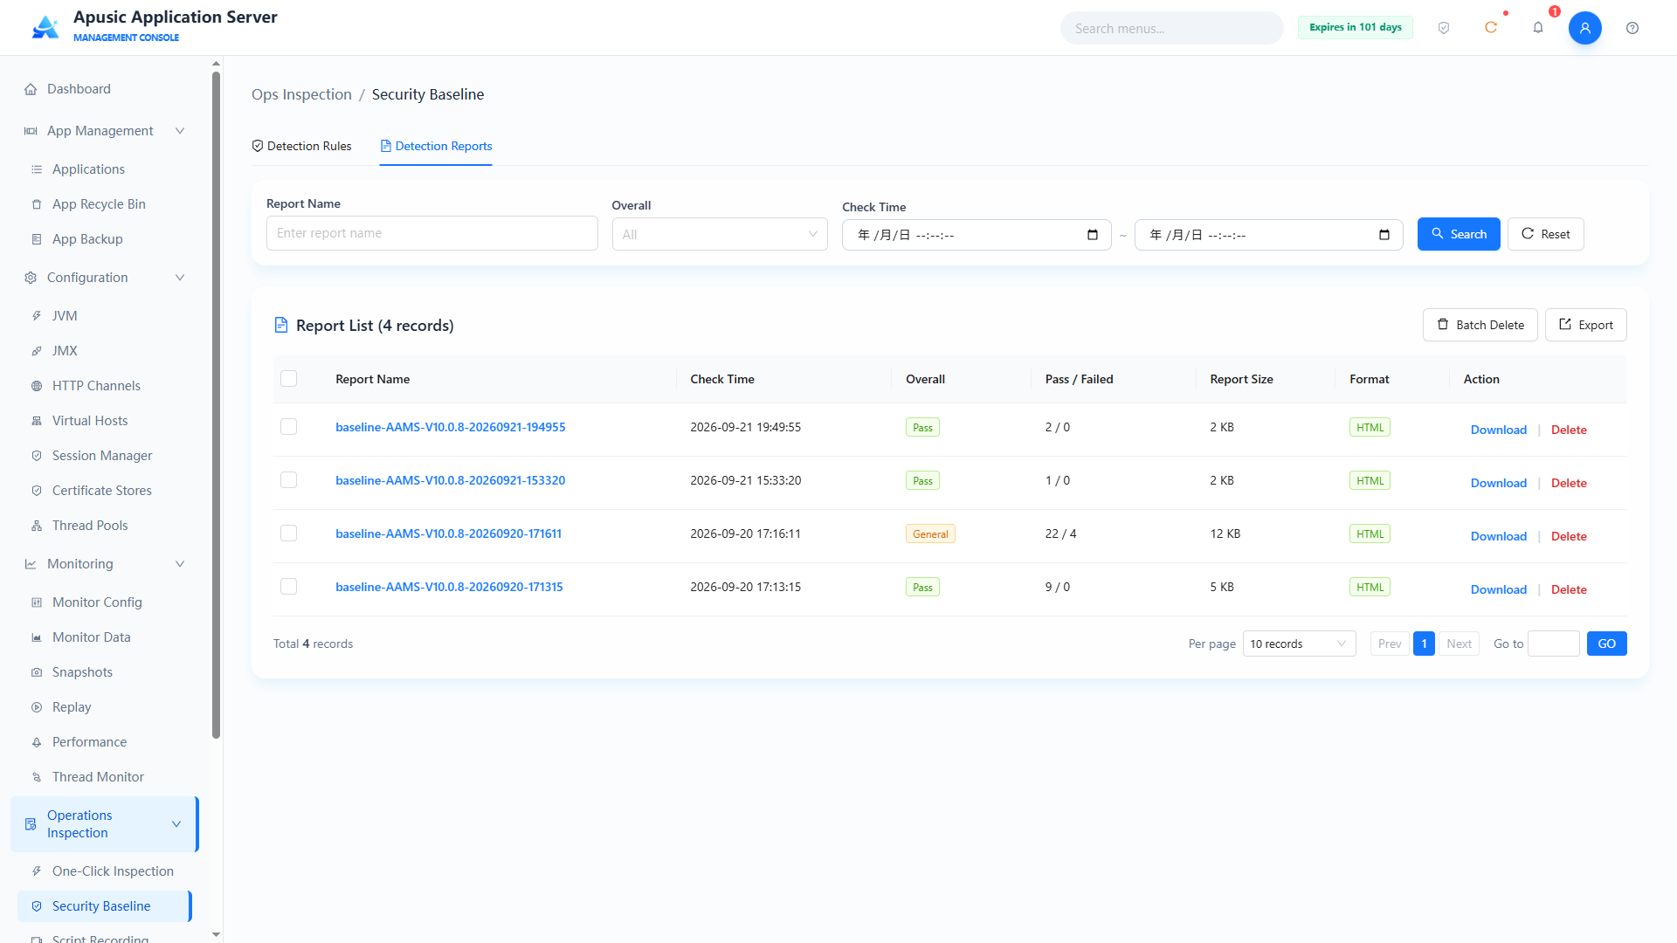Click the Replay play icon

pyautogui.click(x=37, y=707)
